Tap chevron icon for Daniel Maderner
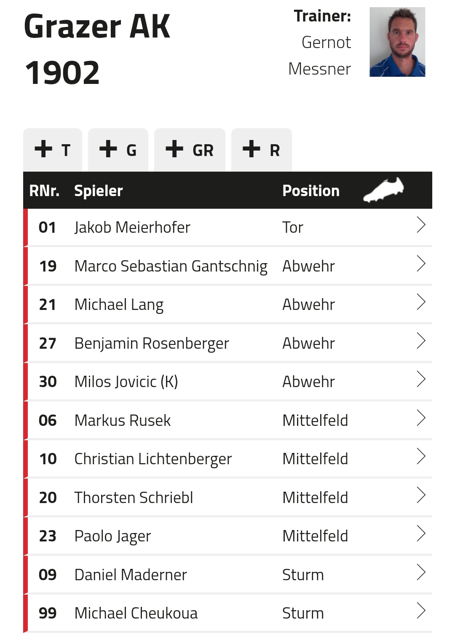455x638 pixels. 421,572
